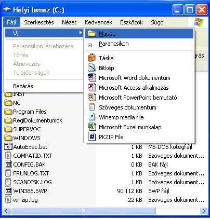
Task: Click the COMPATID.TXT file icon
Action: click(8, 156)
